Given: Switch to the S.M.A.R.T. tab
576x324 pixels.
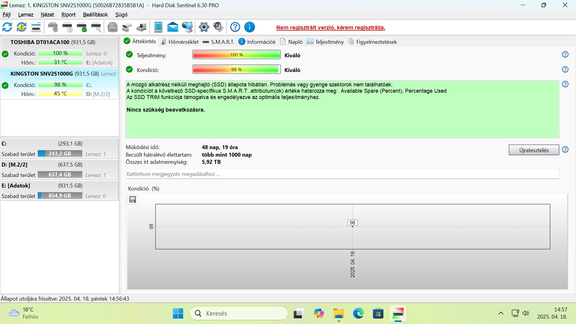Looking at the screenshot, I should [219, 42].
